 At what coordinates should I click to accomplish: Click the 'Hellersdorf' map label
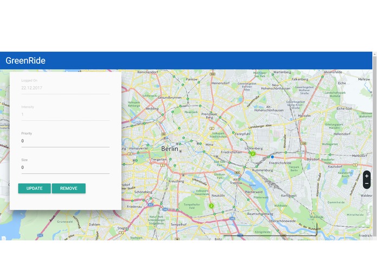click(342, 134)
